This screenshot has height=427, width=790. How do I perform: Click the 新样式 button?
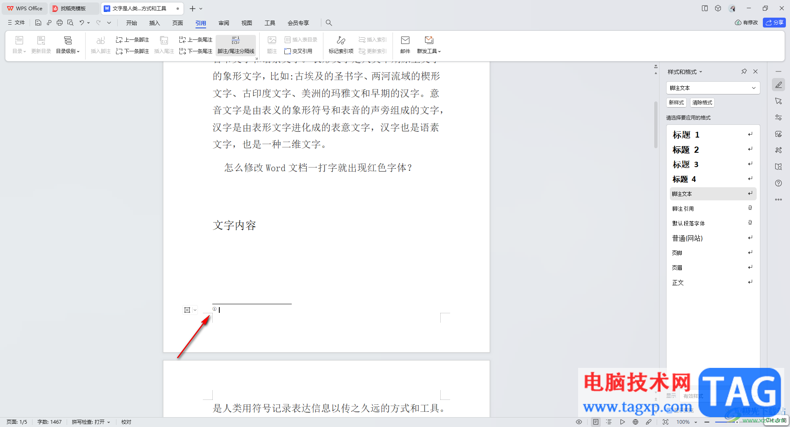676,103
